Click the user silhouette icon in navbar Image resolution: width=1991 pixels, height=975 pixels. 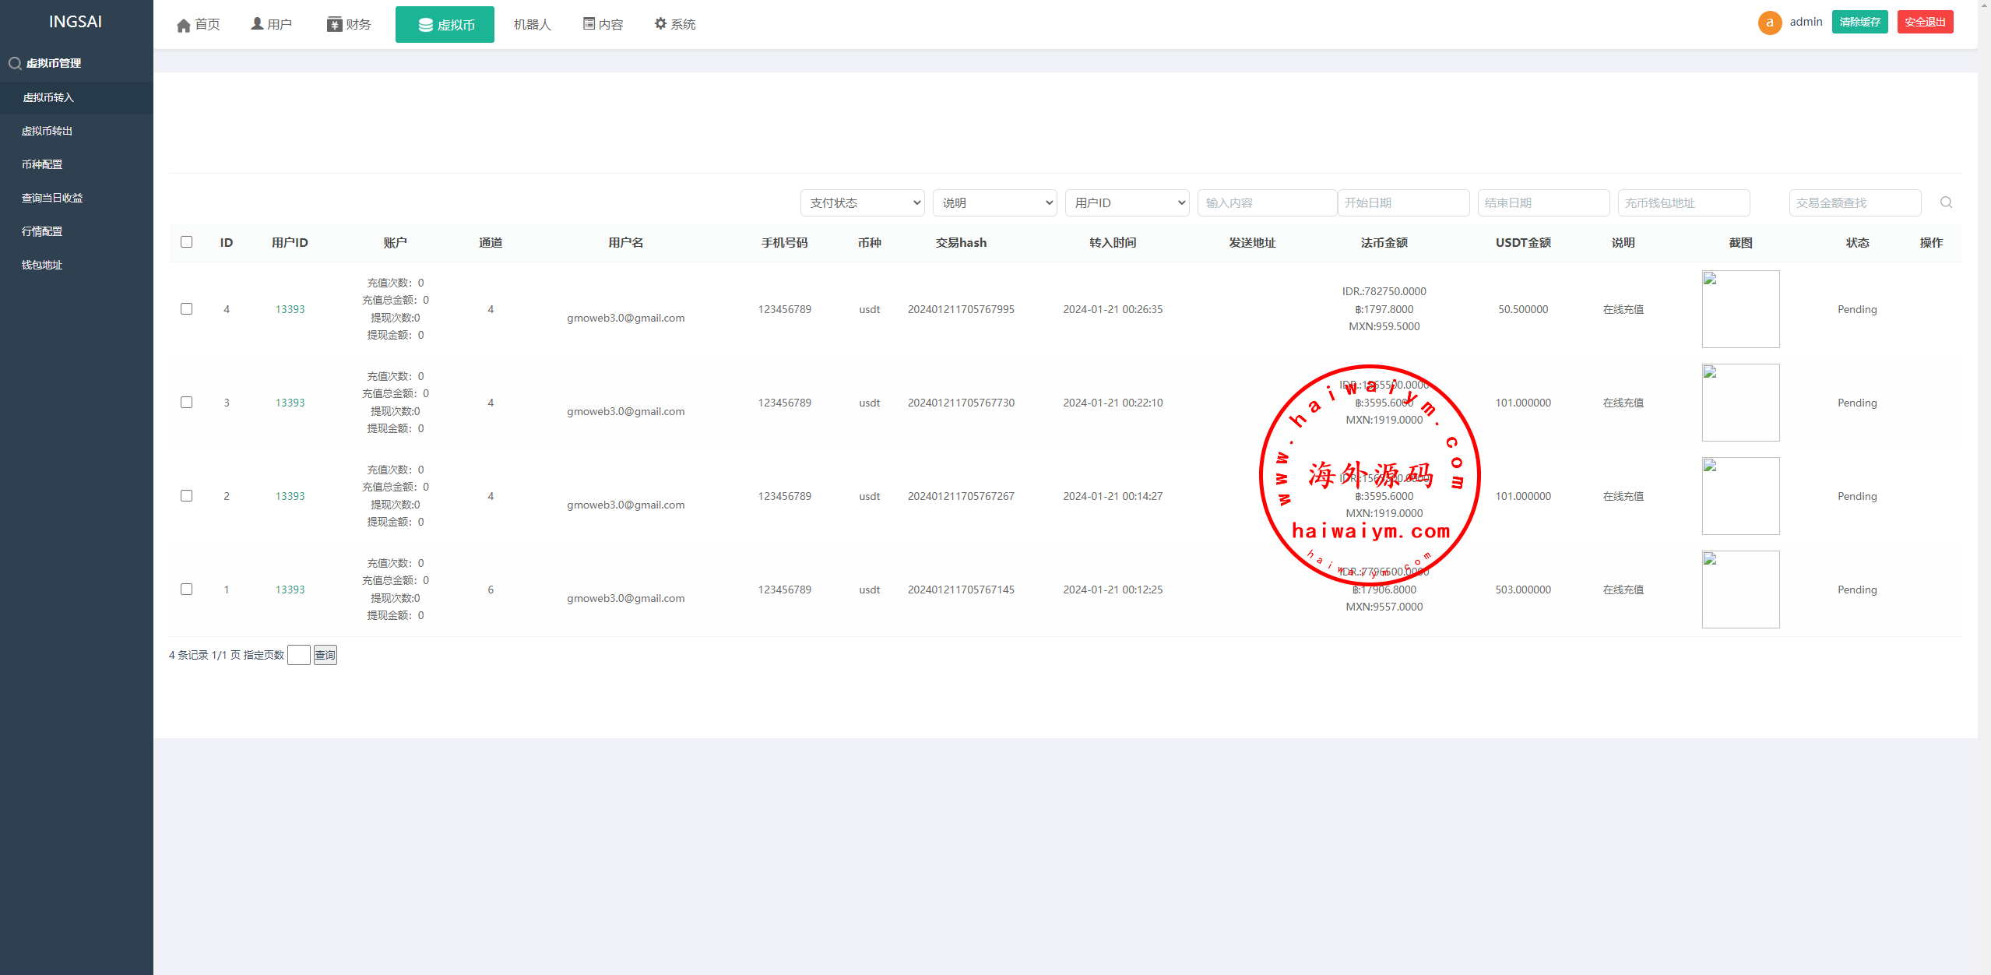coord(257,24)
